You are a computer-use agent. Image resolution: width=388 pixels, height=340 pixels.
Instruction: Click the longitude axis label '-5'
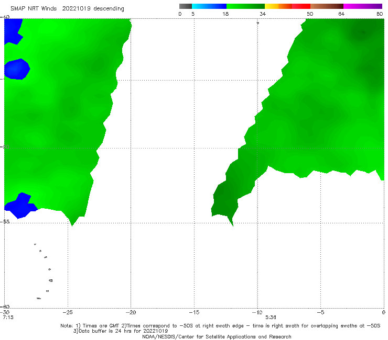[x=320, y=312]
